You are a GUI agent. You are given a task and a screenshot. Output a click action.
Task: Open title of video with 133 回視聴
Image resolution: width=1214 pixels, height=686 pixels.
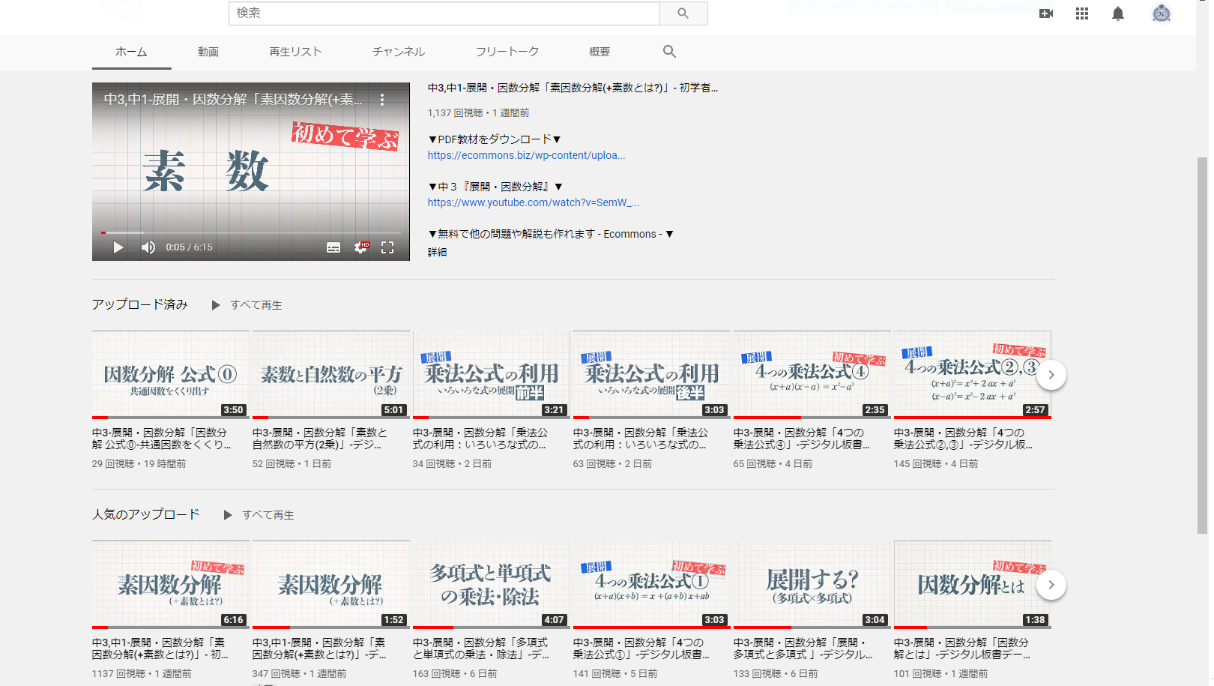tap(803, 649)
